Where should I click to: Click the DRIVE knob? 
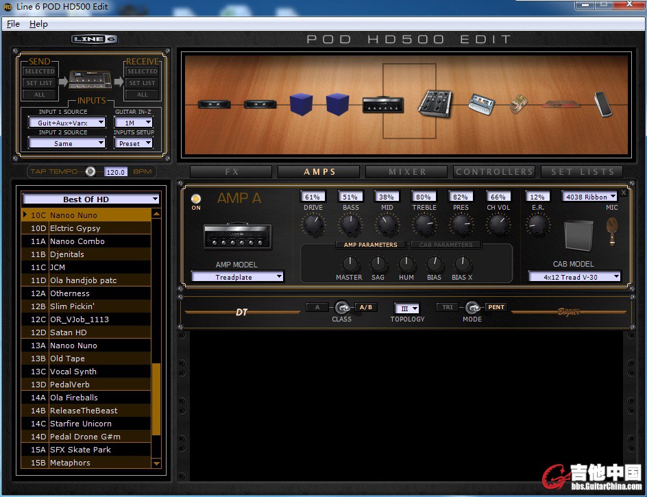click(x=314, y=226)
